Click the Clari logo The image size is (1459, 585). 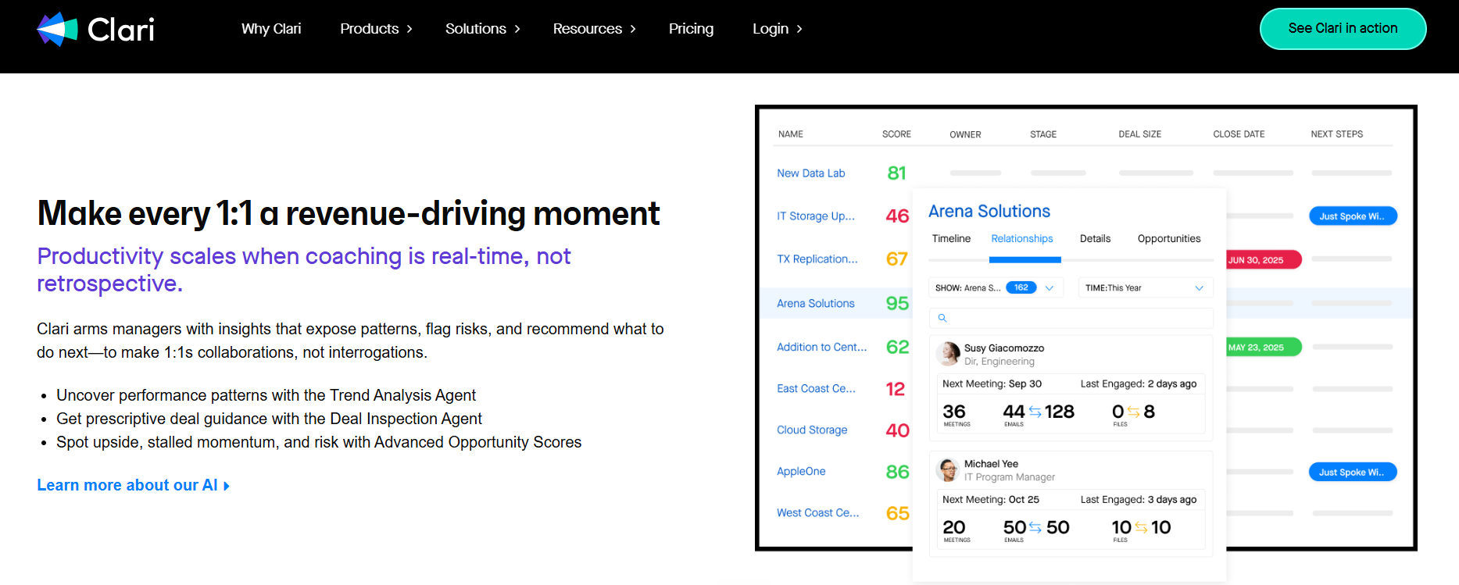coord(95,29)
